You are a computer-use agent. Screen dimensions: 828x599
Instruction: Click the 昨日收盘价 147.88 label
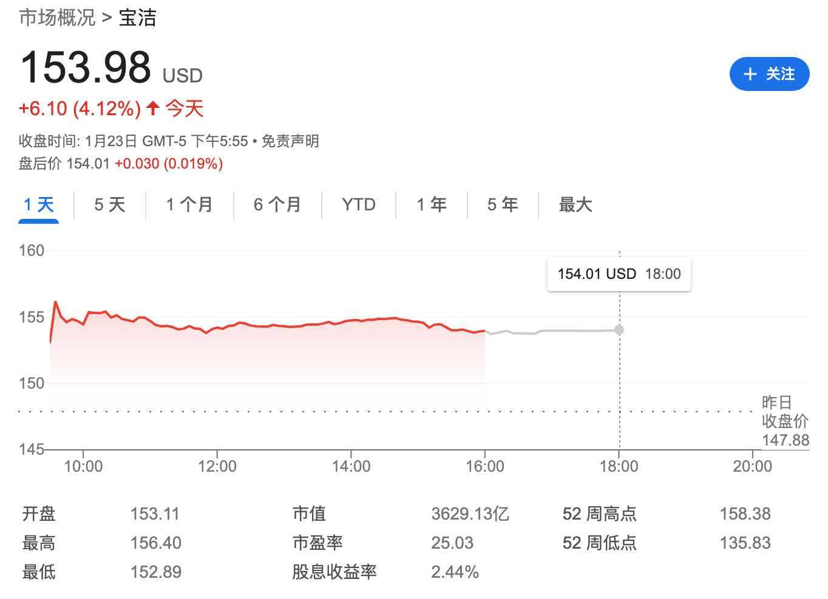point(785,421)
